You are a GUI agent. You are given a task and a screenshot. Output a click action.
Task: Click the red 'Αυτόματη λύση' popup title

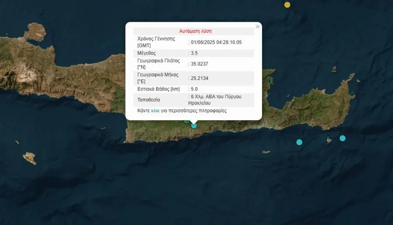195,31
